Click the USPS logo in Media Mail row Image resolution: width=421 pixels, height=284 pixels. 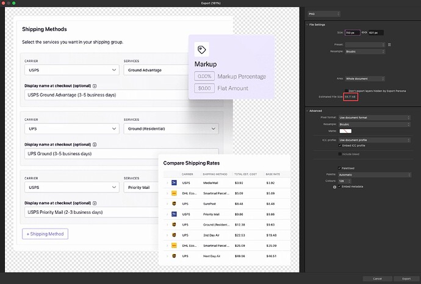point(174,183)
